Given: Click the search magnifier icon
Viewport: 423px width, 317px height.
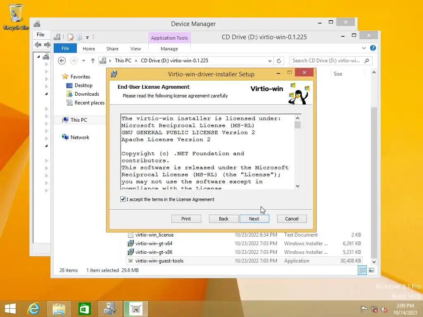Looking at the screenshot, I should click(x=367, y=61).
